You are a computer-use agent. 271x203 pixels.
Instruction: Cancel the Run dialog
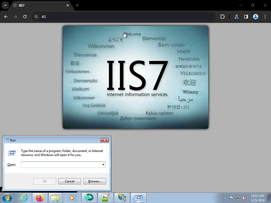pyautogui.click(x=70, y=181)
